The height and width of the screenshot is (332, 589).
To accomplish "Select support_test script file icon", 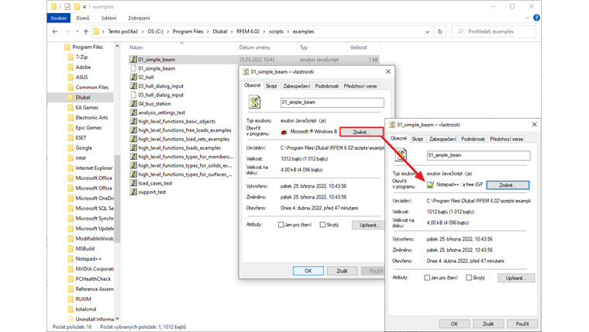I will pyautogui.click(x=133, y=192).
